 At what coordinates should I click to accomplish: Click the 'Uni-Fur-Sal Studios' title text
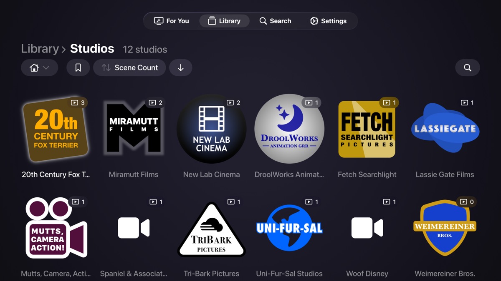(289, 274)
